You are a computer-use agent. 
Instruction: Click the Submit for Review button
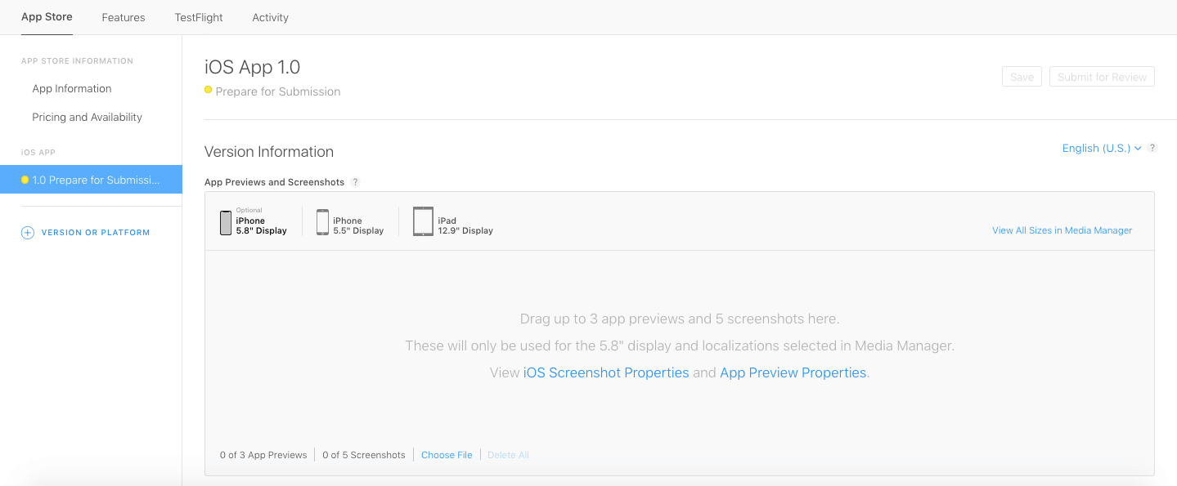1102,77
